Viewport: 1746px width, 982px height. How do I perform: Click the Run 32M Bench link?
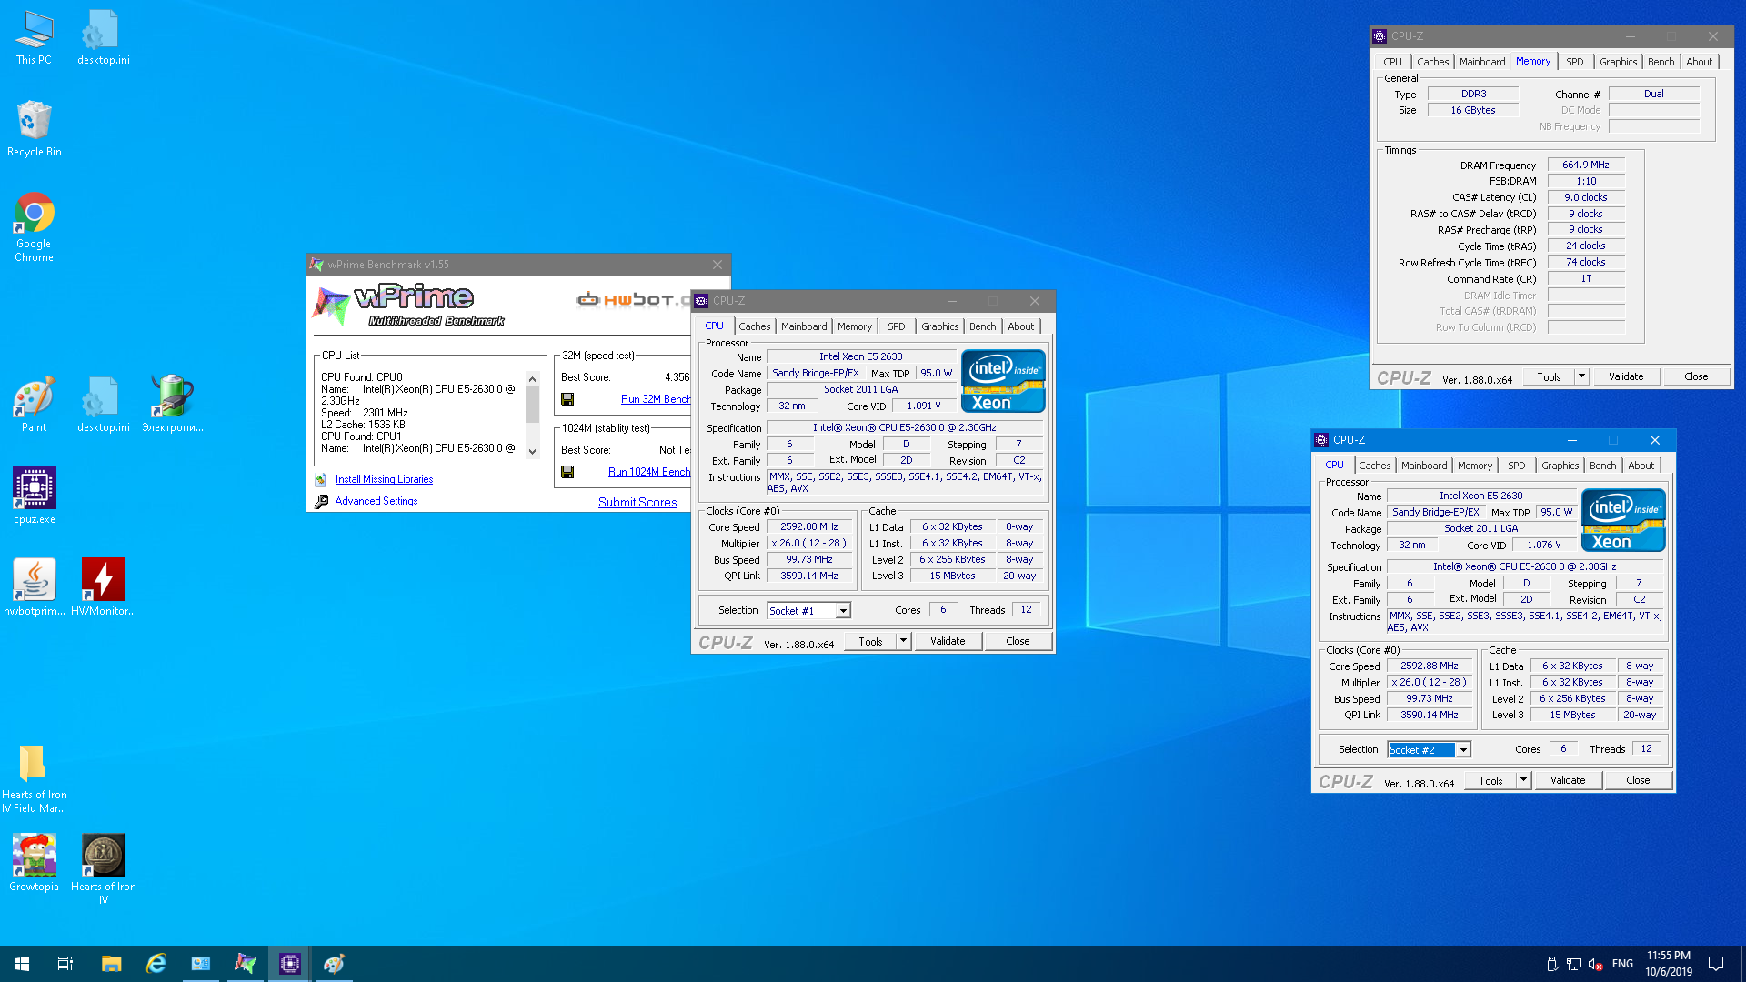(656, 399)
